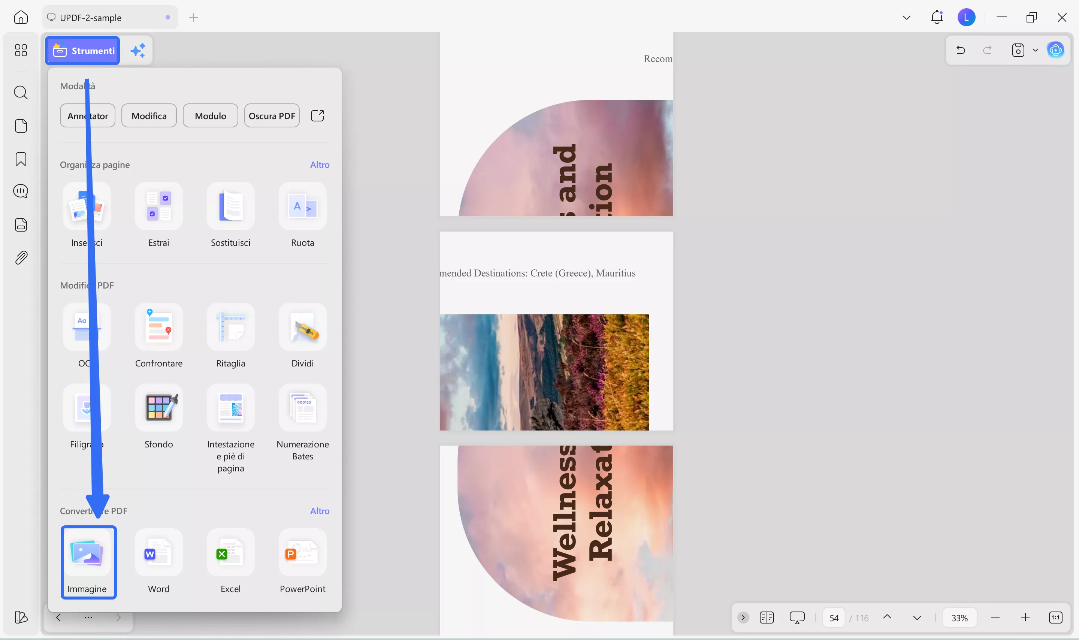
Task: Open the attachments paperclip panel
Action: (x=21, y=257)
